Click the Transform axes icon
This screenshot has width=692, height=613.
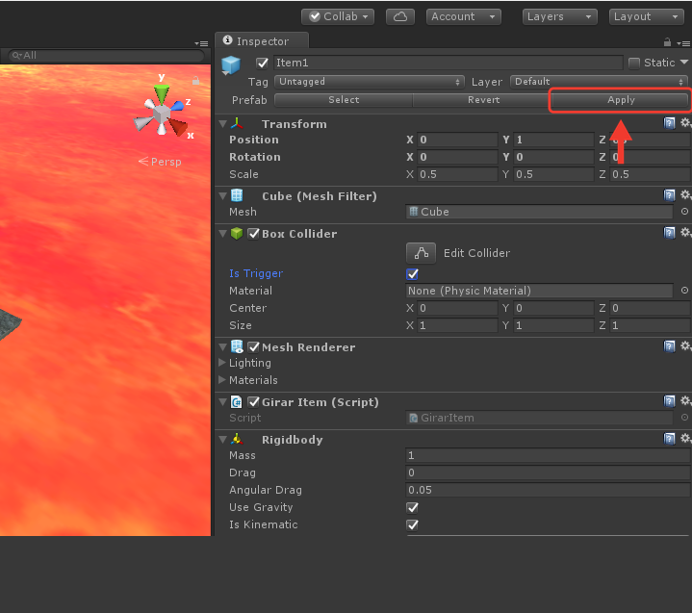pyautogui.click(x=237, y=123)
